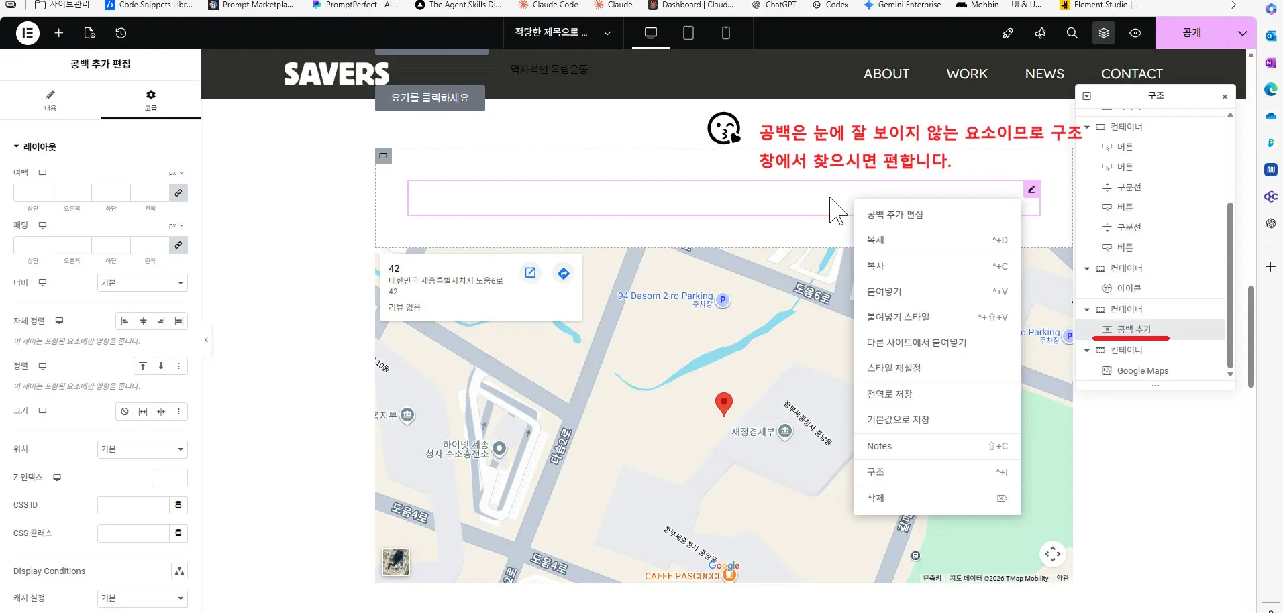Click the pencil edit handle on spacer widget

pyautogui.click(x=1031, y=189)
